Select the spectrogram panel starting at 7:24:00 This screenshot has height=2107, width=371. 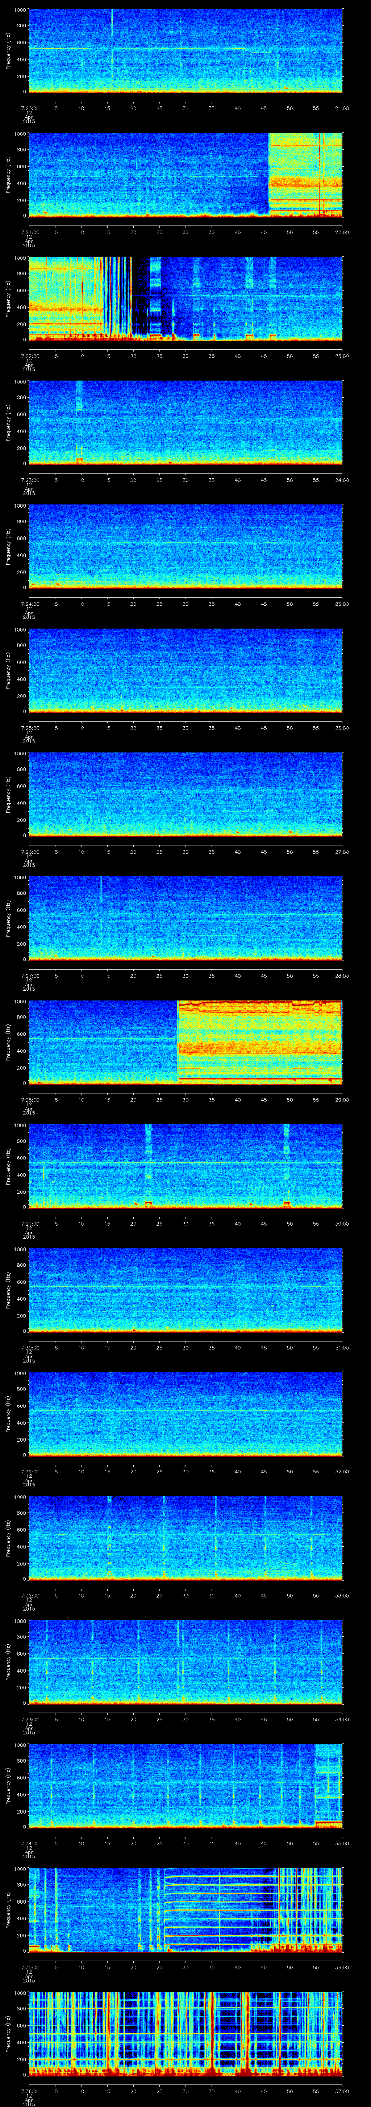tap(185, 547)
